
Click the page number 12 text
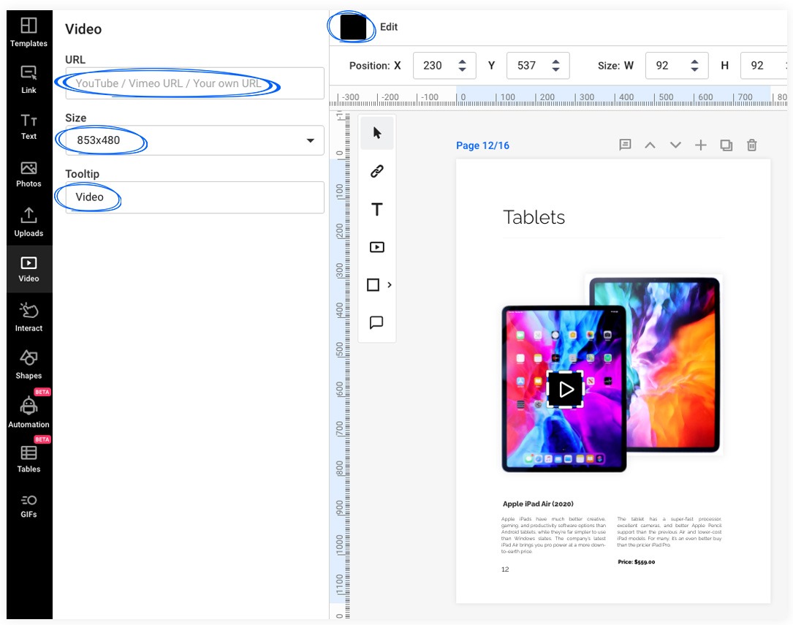[505, 569]
